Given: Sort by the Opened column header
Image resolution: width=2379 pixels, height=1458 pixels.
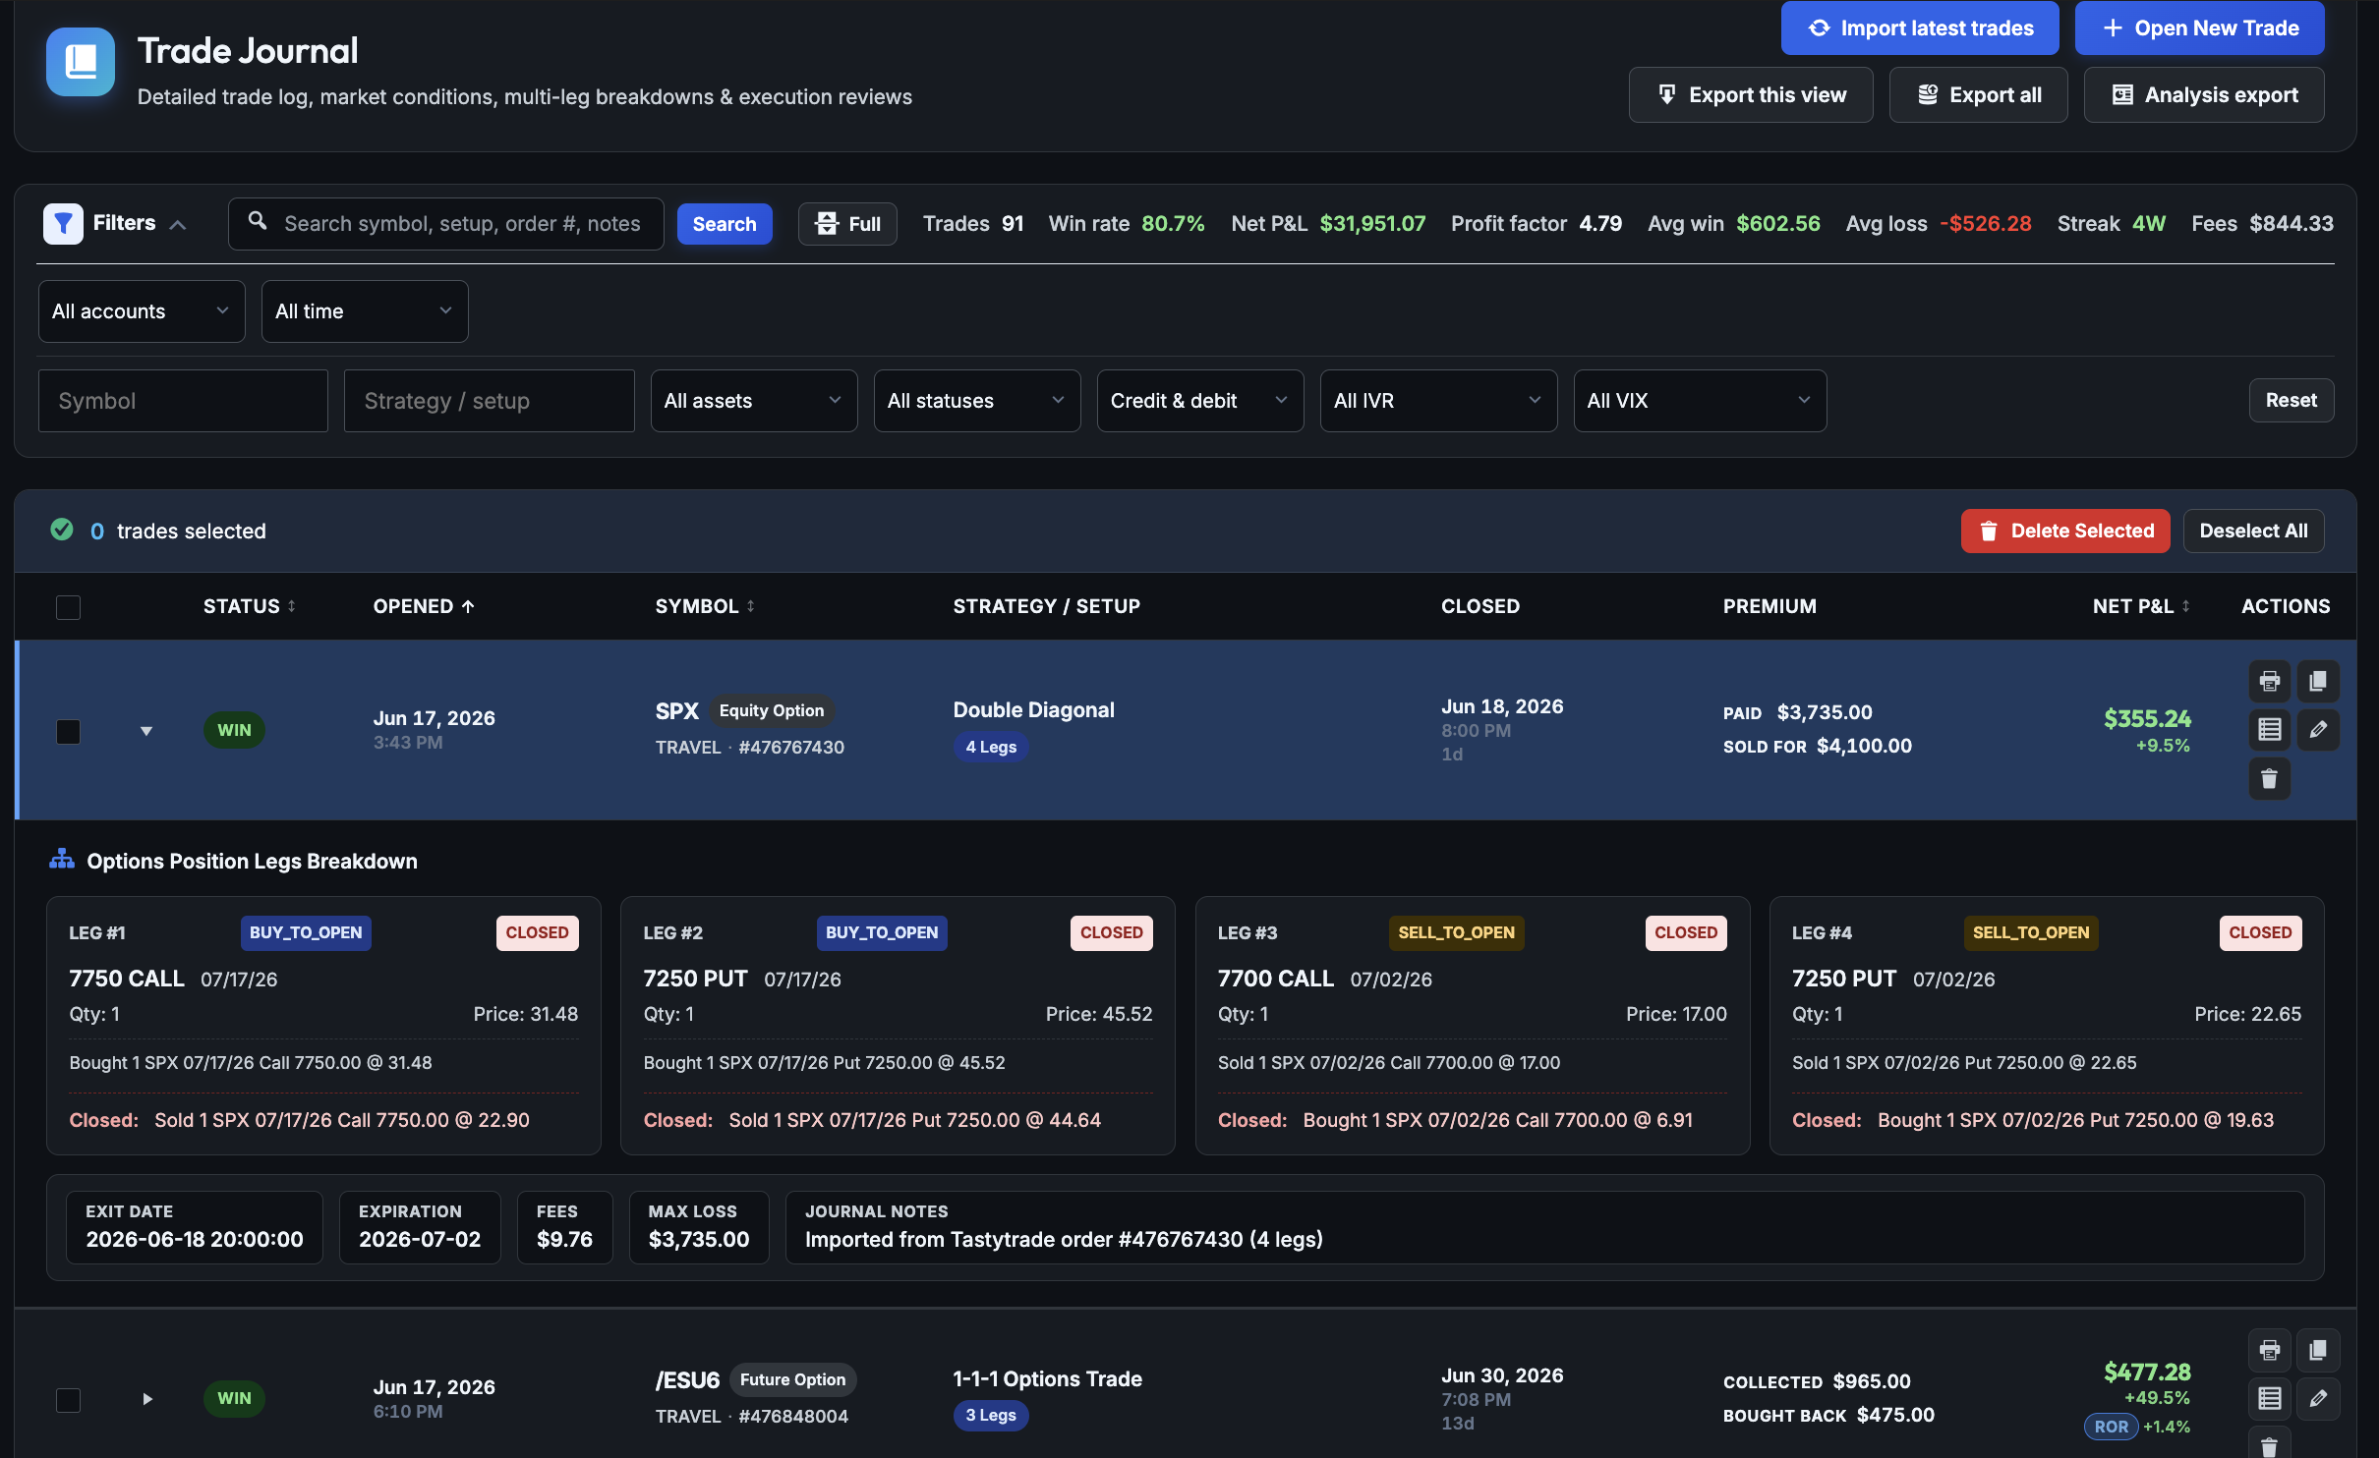Looking at the screenshot, I should click(424, 606).
